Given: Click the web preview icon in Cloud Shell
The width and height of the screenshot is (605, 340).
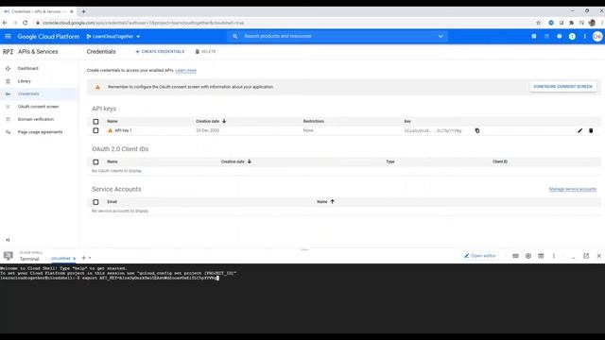Looking at the screenshot, I should (541, 256).
